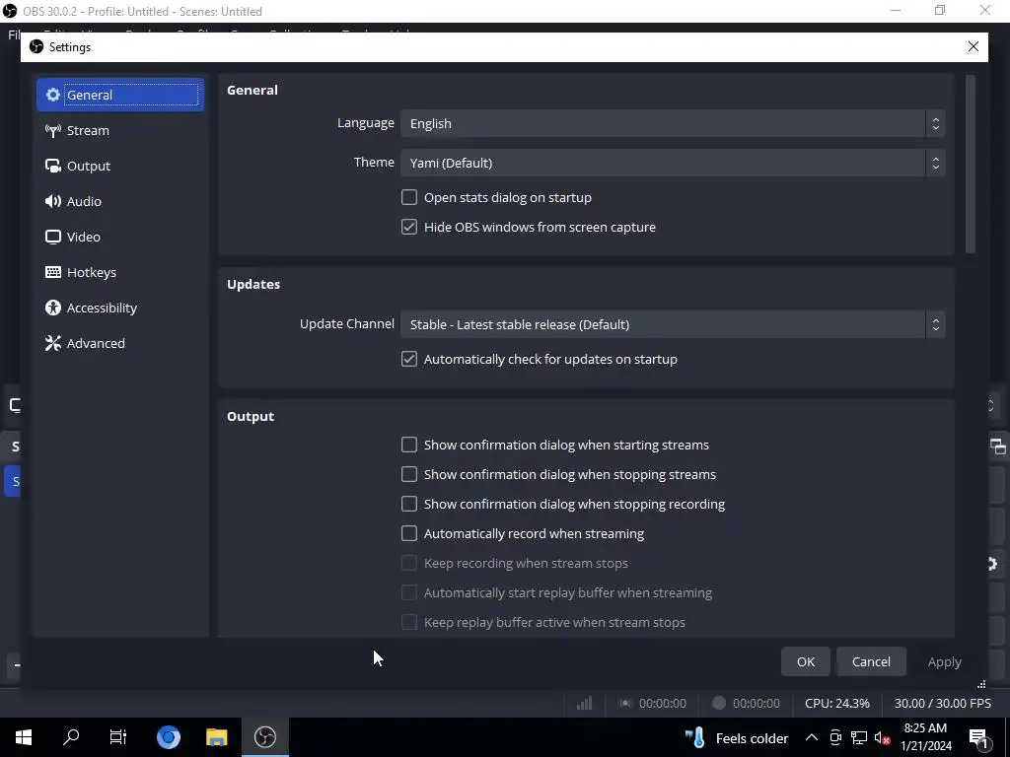1010x757 pixels.
Task: Click the dialog resize grip icon
Action: pos(981,684)
